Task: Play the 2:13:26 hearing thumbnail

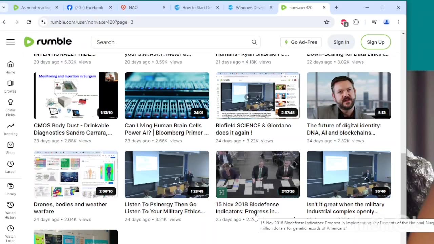Action: tap(258, 175)
